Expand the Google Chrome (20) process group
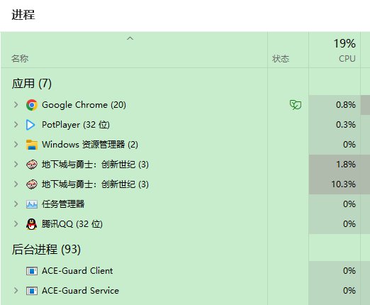 [16, 105]
